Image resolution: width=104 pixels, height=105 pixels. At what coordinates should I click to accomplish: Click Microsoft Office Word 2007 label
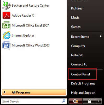(31, 46)
